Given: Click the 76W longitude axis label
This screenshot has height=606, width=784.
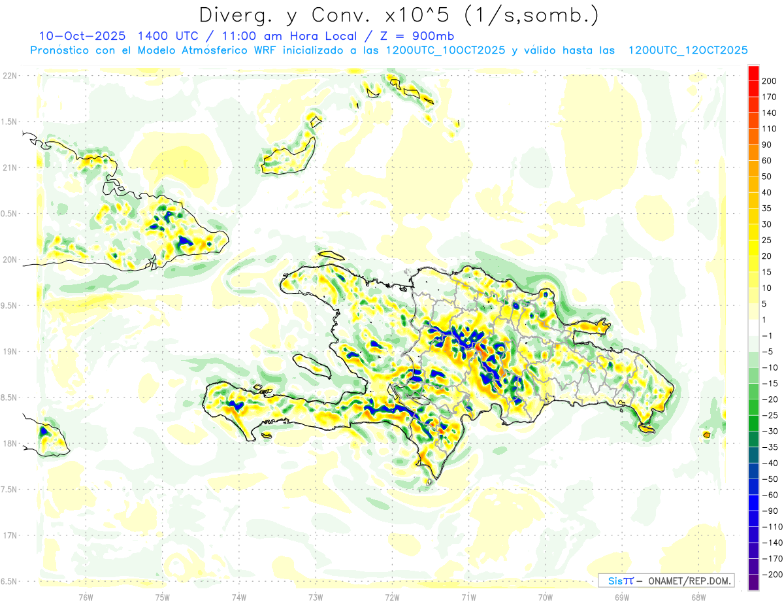Looking at the screenshot, I should (x=86, y=596).
